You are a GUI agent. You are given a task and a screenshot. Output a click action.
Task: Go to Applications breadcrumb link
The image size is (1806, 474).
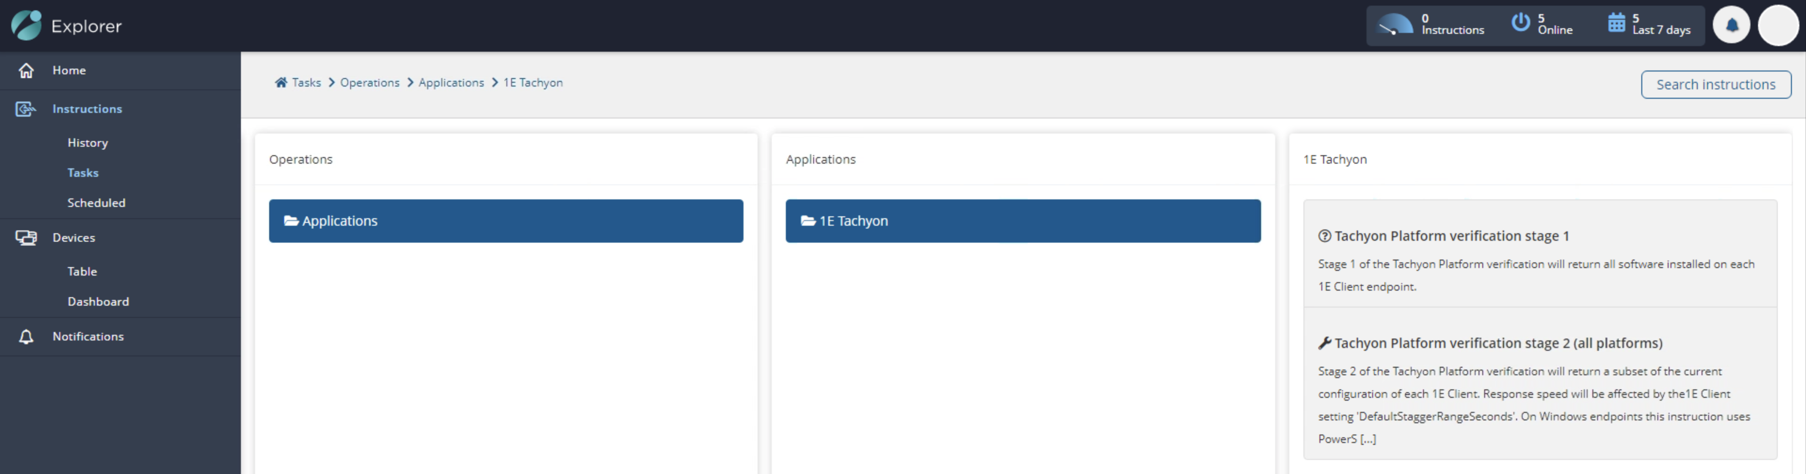coord(451,83)
